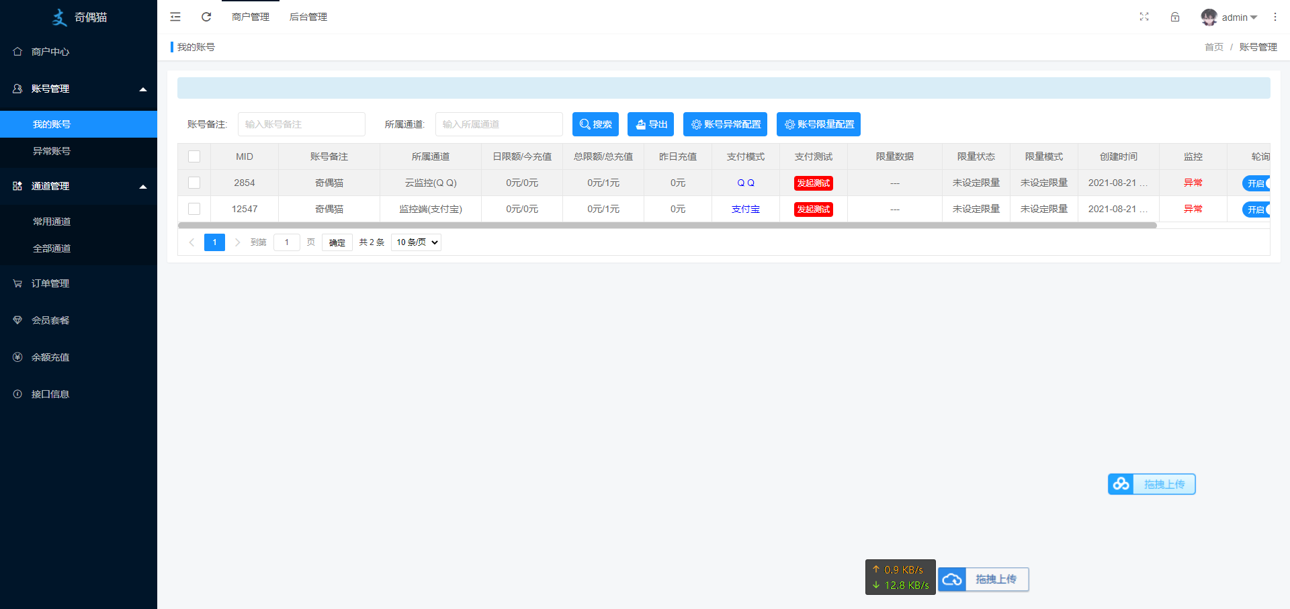Open the 10 条/页 page size dropdown
This screenshot has height=609, width=1290.
[x=416, y=242]
